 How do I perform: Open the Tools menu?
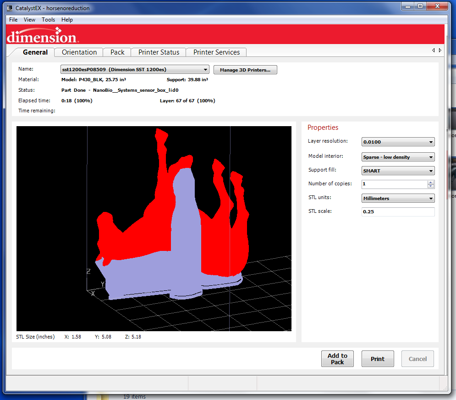(48, 20)
